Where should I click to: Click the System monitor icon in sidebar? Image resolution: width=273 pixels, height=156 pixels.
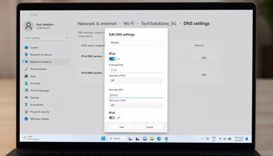pyautogui.click(x=26, y=47)
